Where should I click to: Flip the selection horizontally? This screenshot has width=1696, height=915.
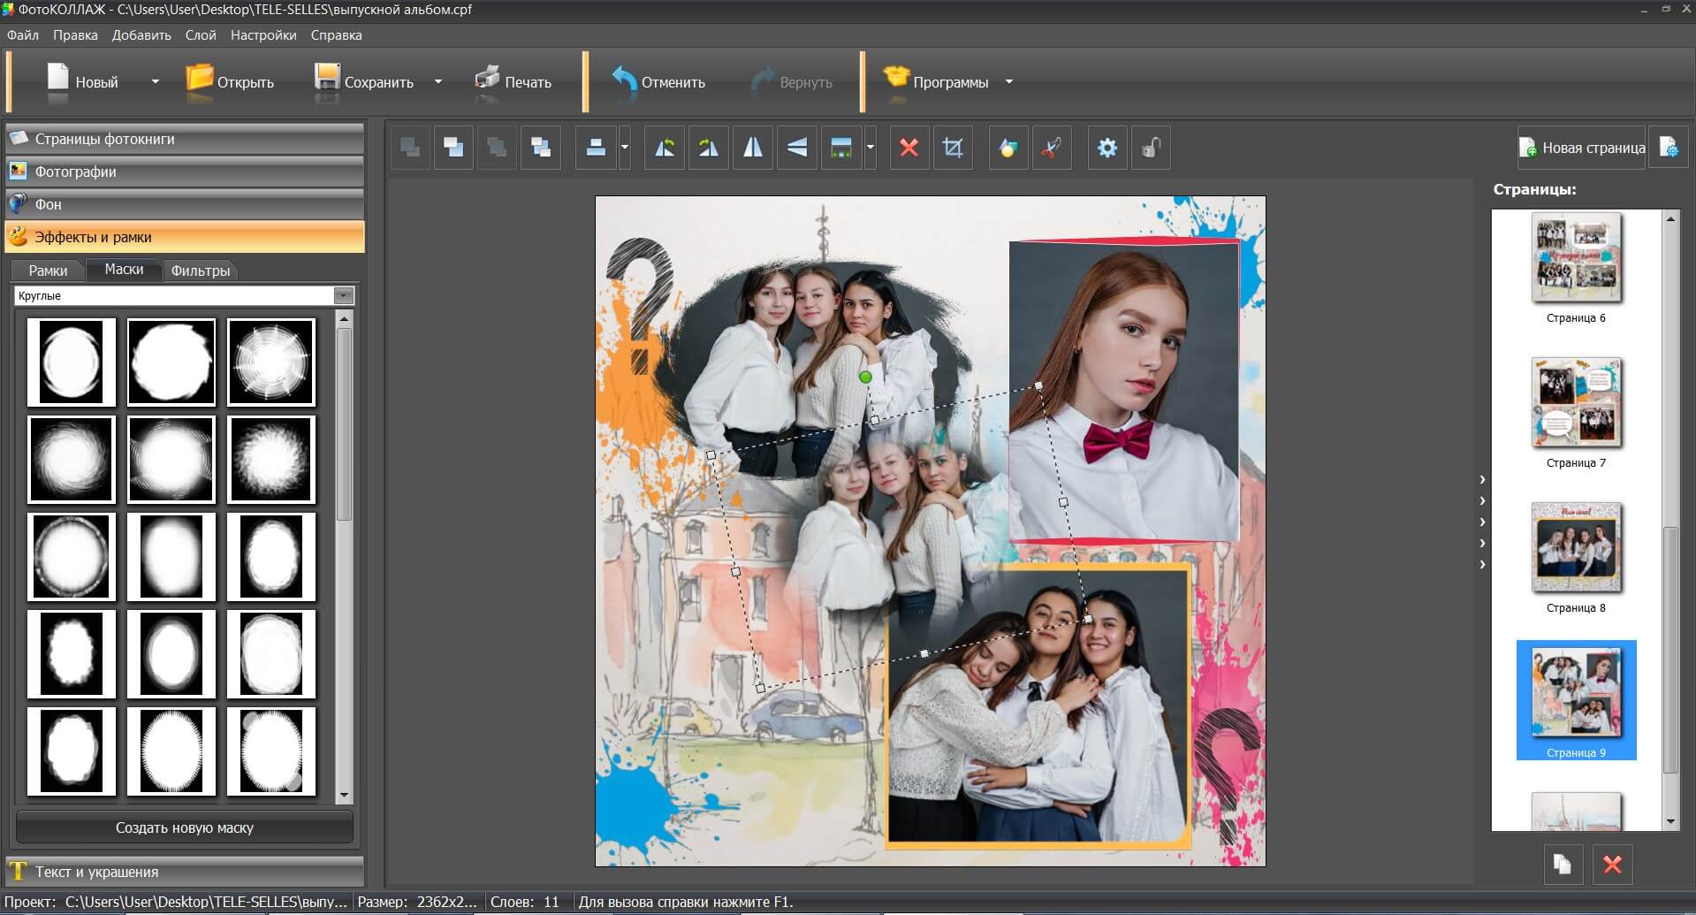coord(753,148)
